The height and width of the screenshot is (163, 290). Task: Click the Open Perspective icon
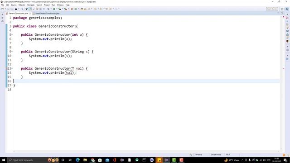[282, 9]
